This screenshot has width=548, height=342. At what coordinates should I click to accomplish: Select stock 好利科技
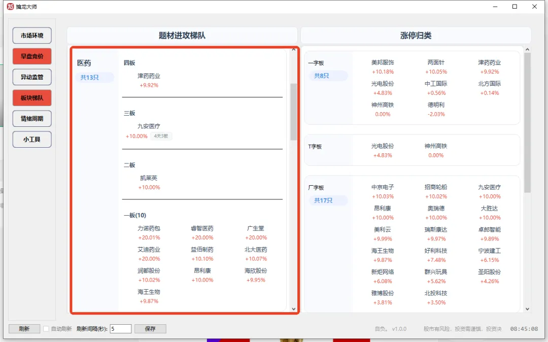click(436, 251)
